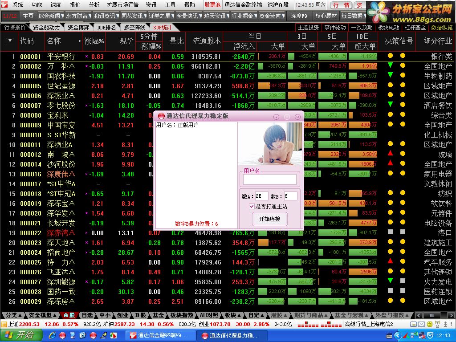Sort by 涨幅% column header
The image size is (456, 342).
pyautogui.click(x=94, y=41)
